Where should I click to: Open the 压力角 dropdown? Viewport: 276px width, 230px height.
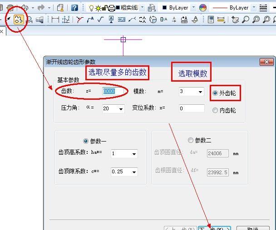121,109
